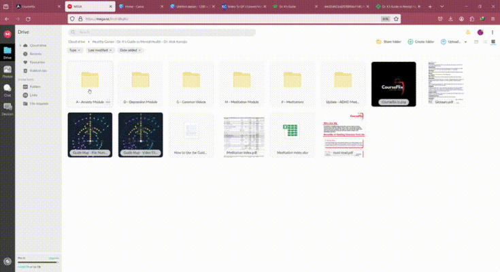Expand the Cloud drive tree

(x=20, y=46)
